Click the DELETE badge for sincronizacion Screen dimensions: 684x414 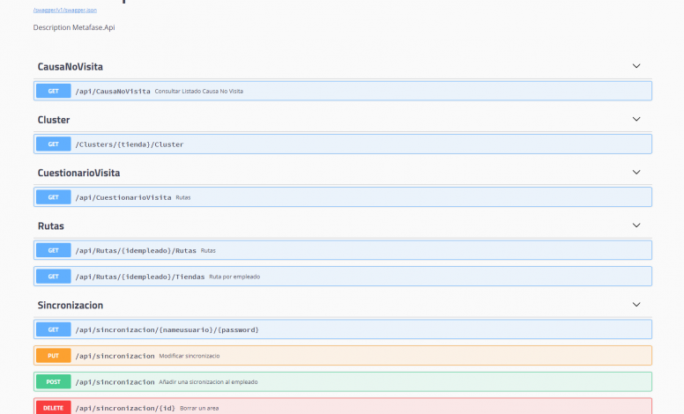tap(53, 408)
